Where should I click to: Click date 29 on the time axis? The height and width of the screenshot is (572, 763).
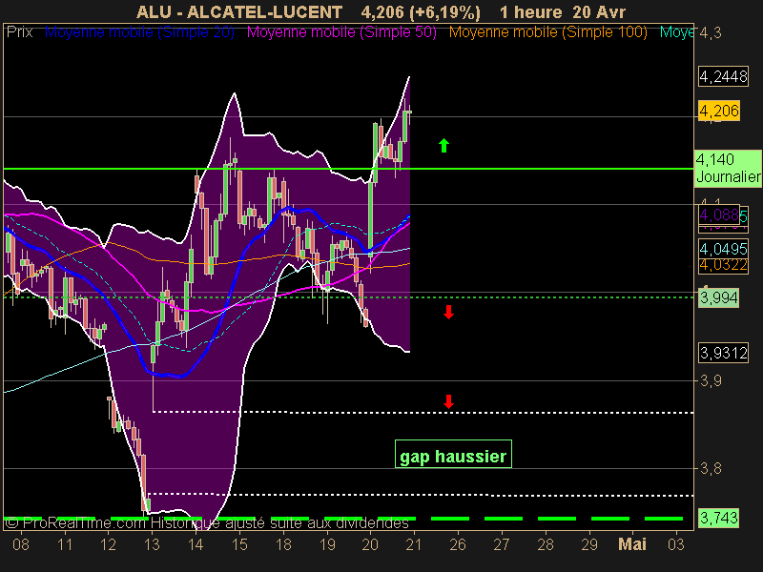point(588,544)
